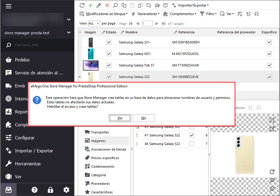The width and height of the screenshot is (280, 196).
Task: Open the Generadores dropdown
Action: click(x=145, y=14)
